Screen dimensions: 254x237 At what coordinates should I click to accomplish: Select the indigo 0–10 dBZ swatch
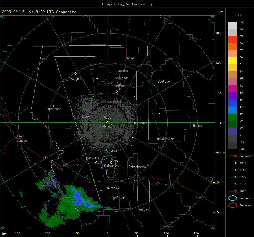tap(233, 131)
